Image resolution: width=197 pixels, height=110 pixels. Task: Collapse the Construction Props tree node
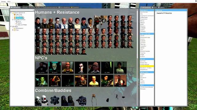(13, 20)
